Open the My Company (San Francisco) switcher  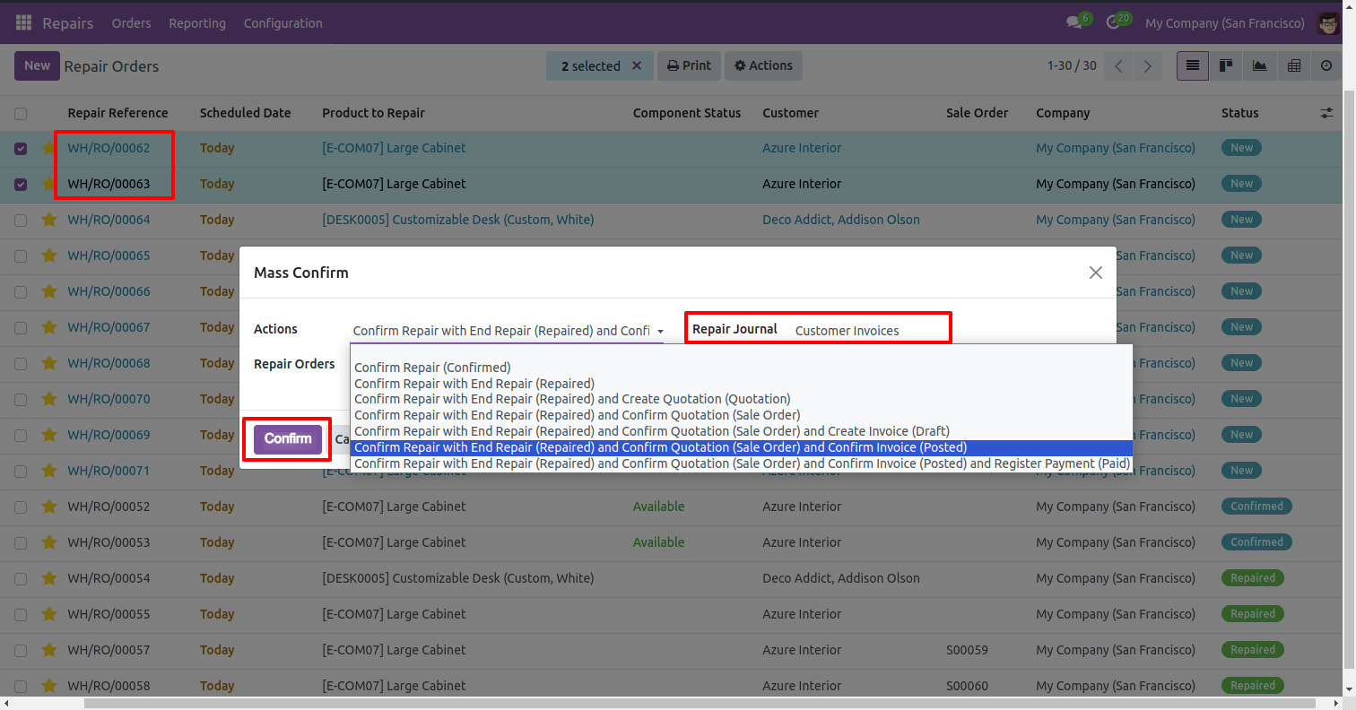(x=1225, y=23)
